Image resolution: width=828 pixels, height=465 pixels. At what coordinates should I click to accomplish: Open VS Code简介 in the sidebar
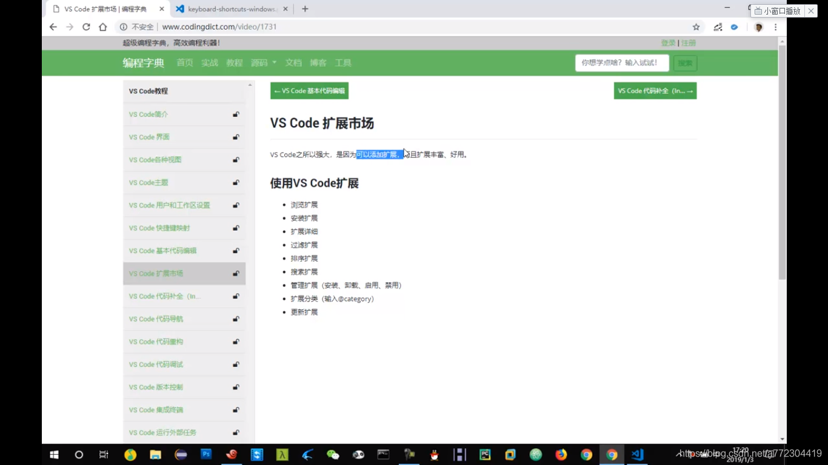(149, 114)
